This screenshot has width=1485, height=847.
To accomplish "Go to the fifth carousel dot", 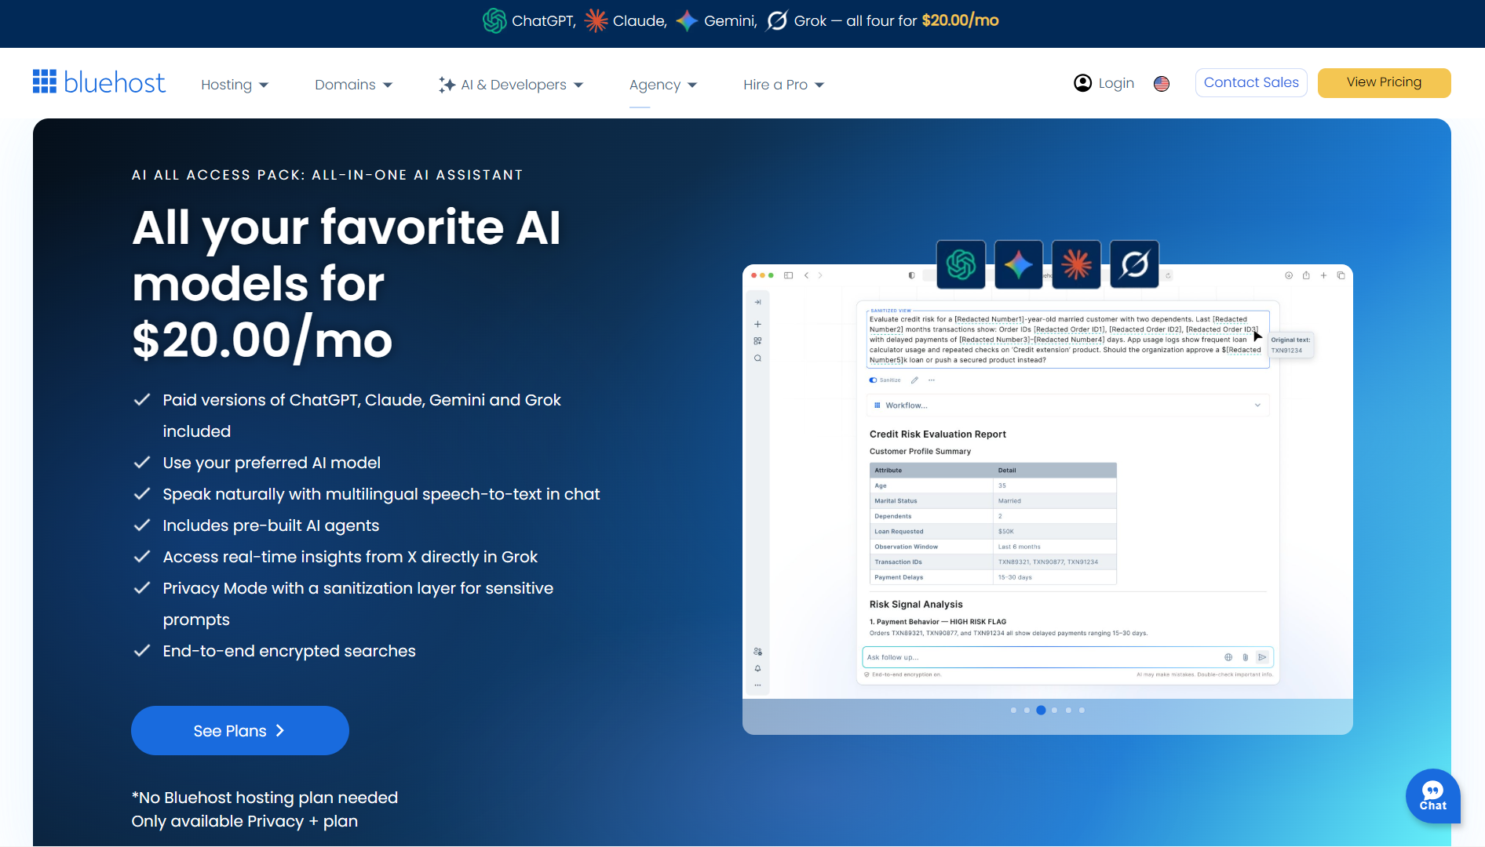I will pyautogui.click(x=1068, y=711).
